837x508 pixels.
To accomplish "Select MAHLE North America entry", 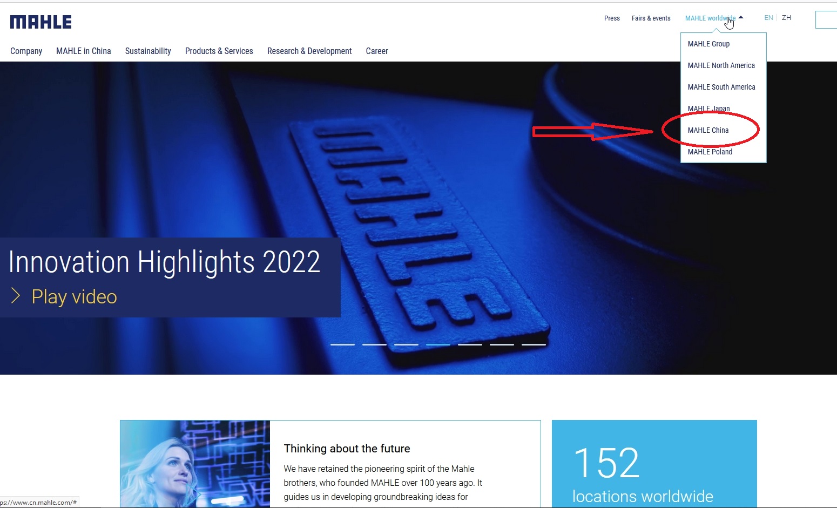I will [x=721, y=65].
